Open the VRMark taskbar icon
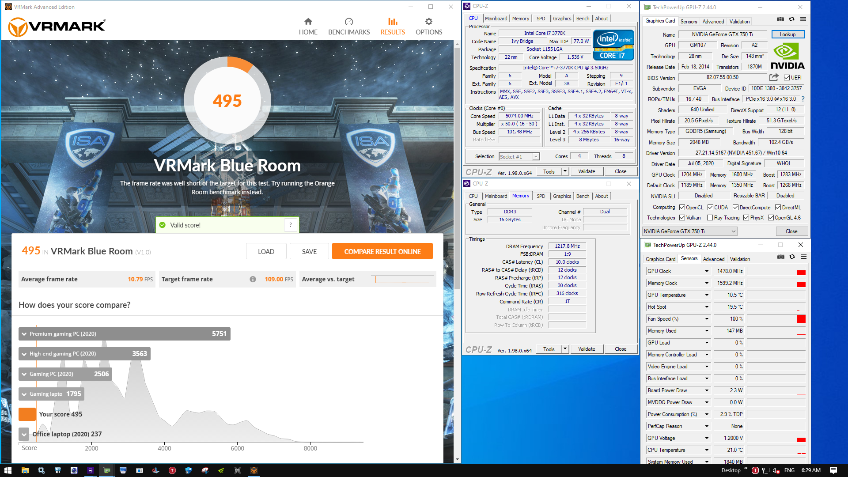848x477 pixels. tap(254, 470)
